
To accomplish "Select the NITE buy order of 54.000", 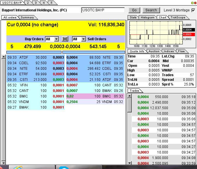I will click(x=36, y=69).
